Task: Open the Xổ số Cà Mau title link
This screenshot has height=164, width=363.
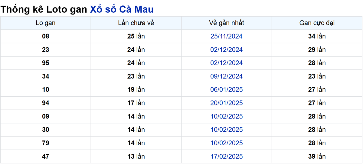Action: (x=122, y=9)
